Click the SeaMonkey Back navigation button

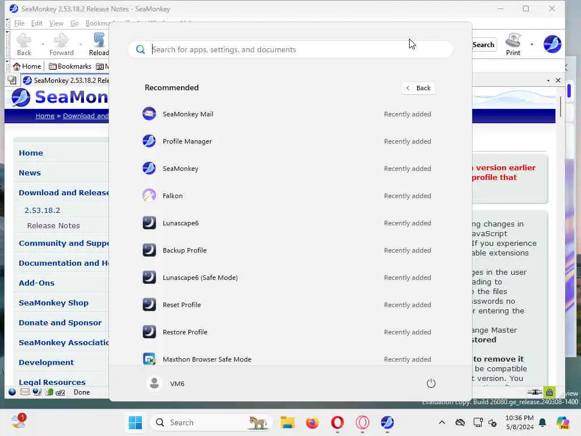click(x=24, y=44)
